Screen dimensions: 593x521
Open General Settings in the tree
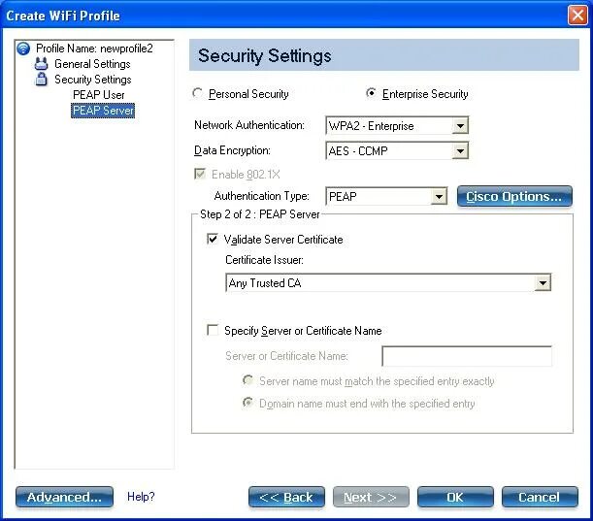pos(92,64)
